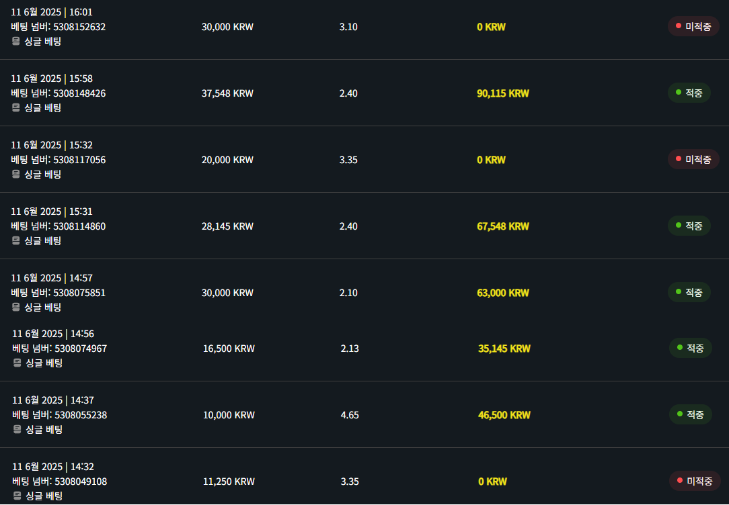The width and height of the screenshot is (729, 505).
Task: Click the 미적중 status badge for the 16:01 bet
Action: pos(693,27)
